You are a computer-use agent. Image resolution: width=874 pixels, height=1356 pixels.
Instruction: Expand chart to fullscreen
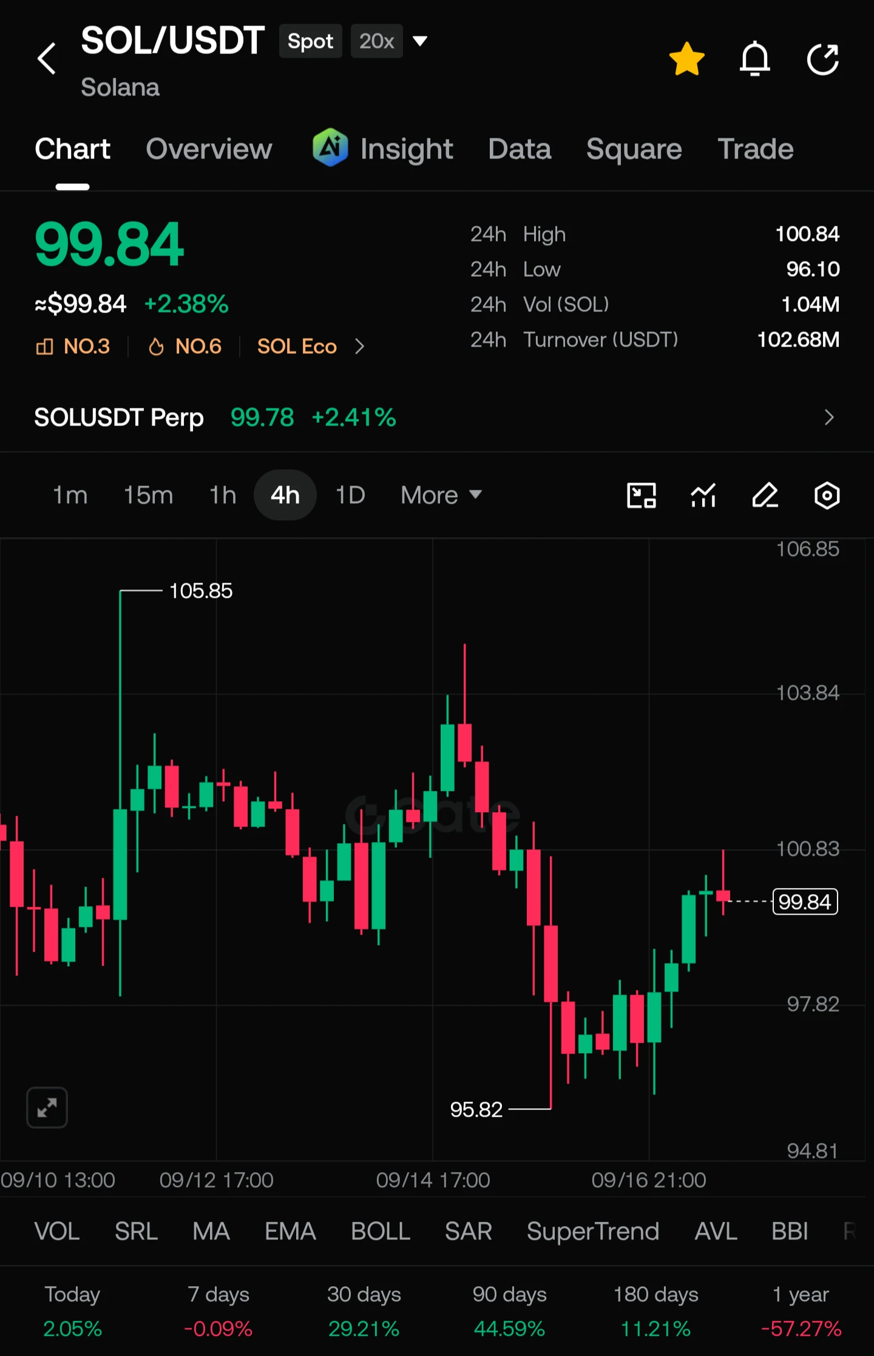pos(47,1108)
